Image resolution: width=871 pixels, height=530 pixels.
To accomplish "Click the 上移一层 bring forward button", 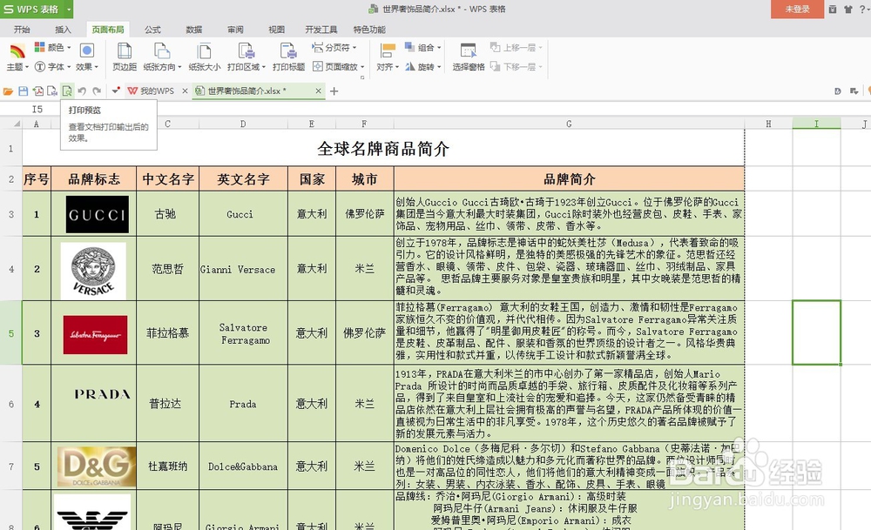I will click(x=516, y=48).
